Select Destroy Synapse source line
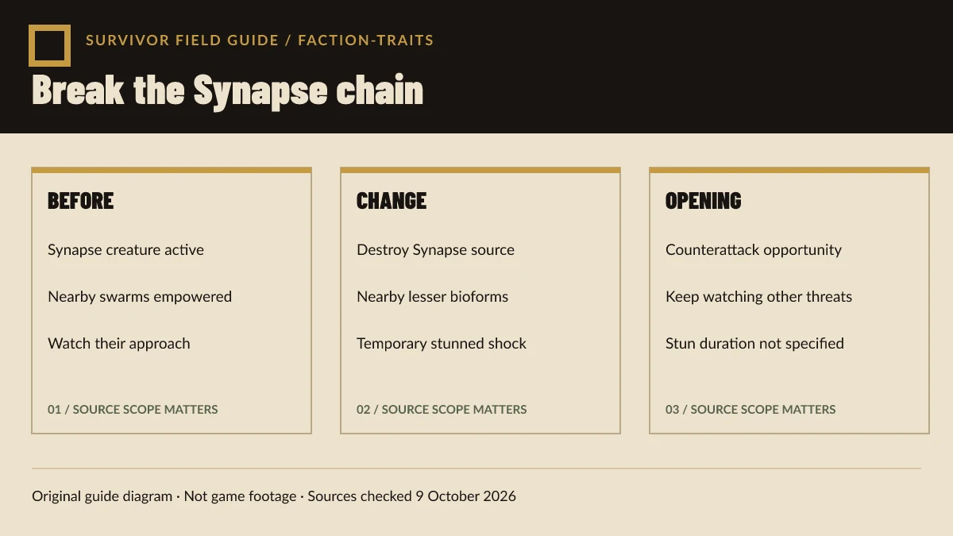Image resolution: width=953 pixels, height=536 pixels. tap(435, 250)
